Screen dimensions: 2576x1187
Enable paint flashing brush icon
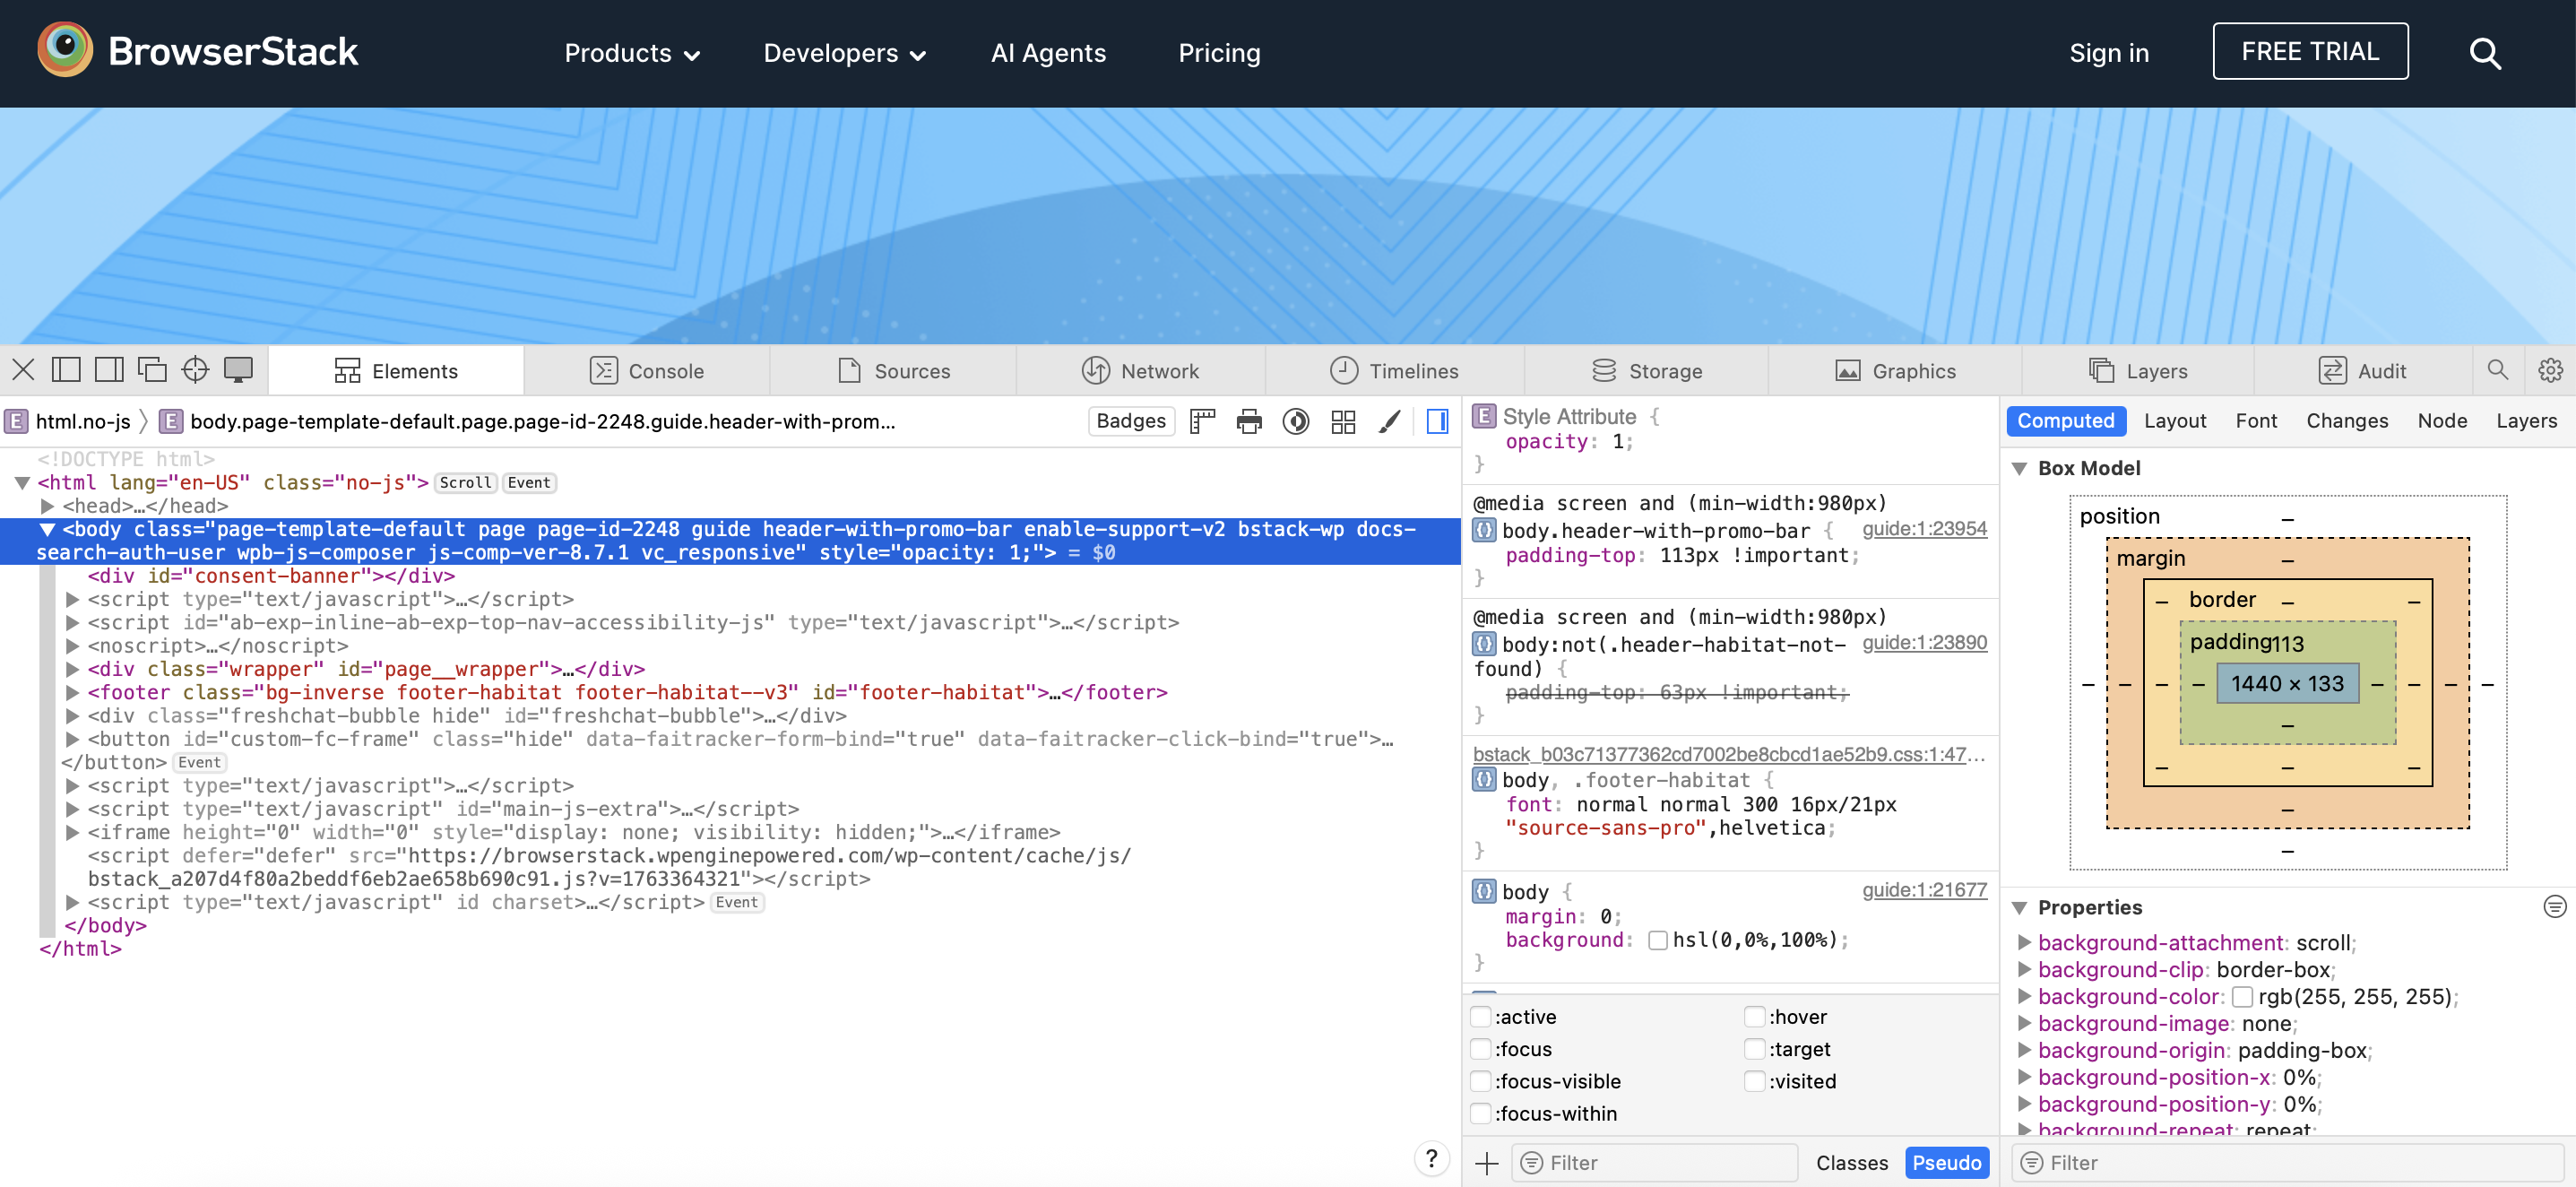point(1389,421)
